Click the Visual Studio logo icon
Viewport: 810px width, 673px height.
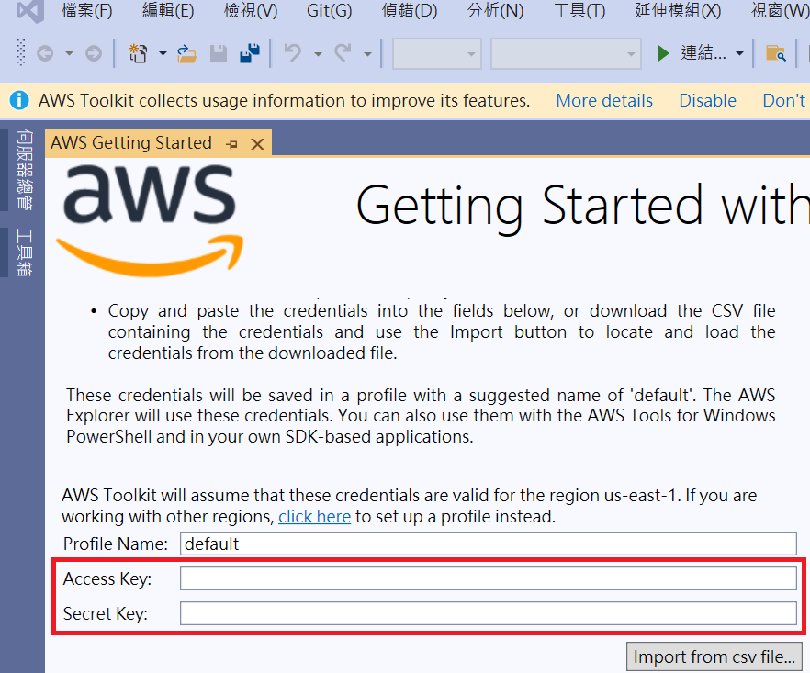tap(29, 11)
